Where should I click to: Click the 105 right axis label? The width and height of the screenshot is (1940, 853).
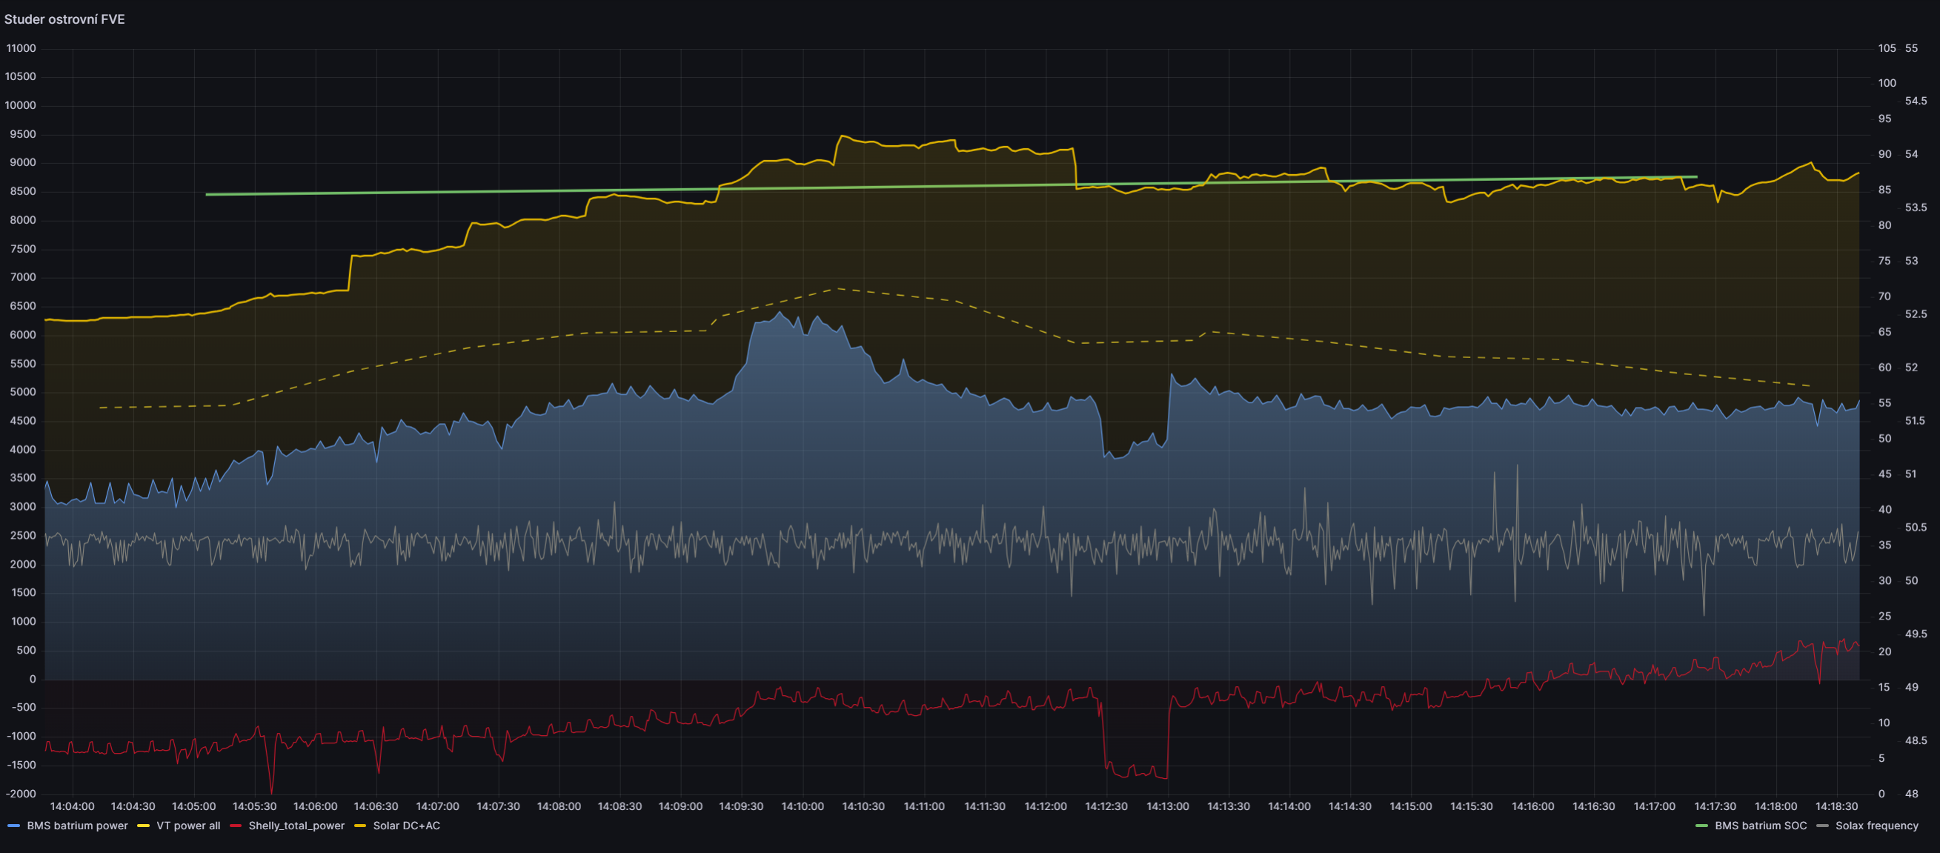(1887, 48)
